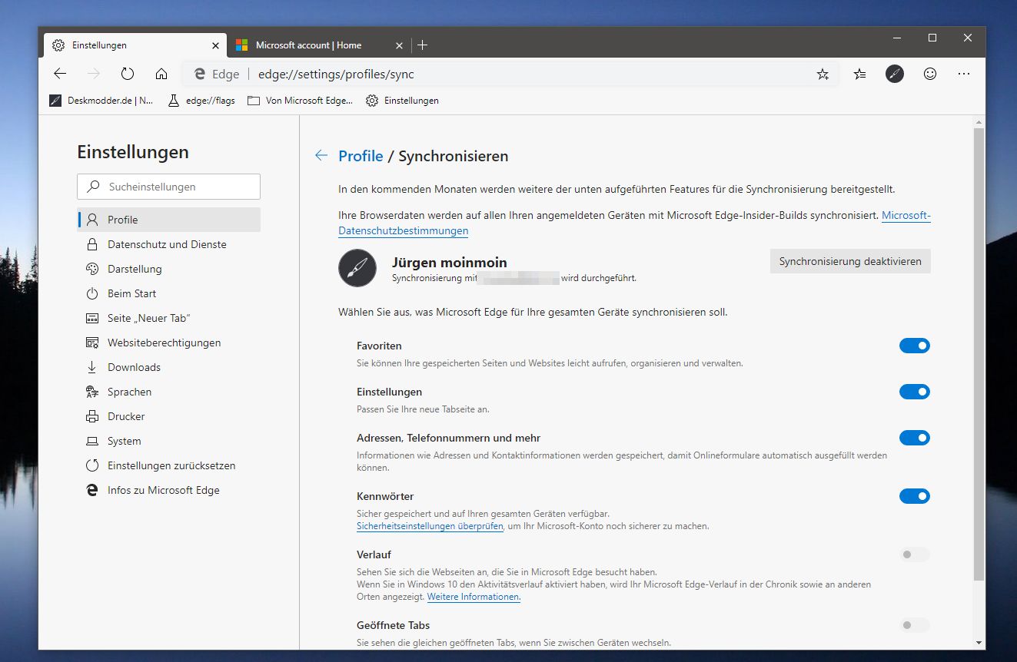
Task: Open Sicherheitseinstellungen überprüfen link
Action: pos(430,527)
